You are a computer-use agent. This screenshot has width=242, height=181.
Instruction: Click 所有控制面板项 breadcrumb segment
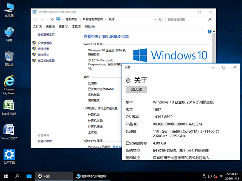(93, 19)
